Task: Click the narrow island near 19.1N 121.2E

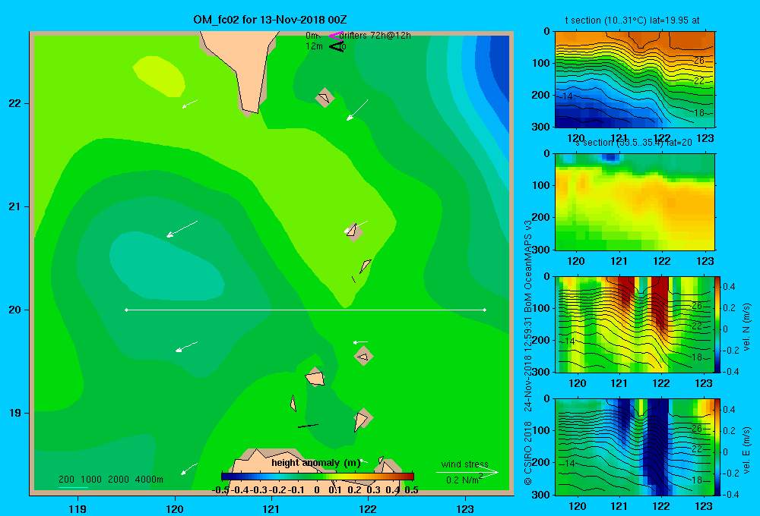Action: pyautogui.click(x=293, y=403)
